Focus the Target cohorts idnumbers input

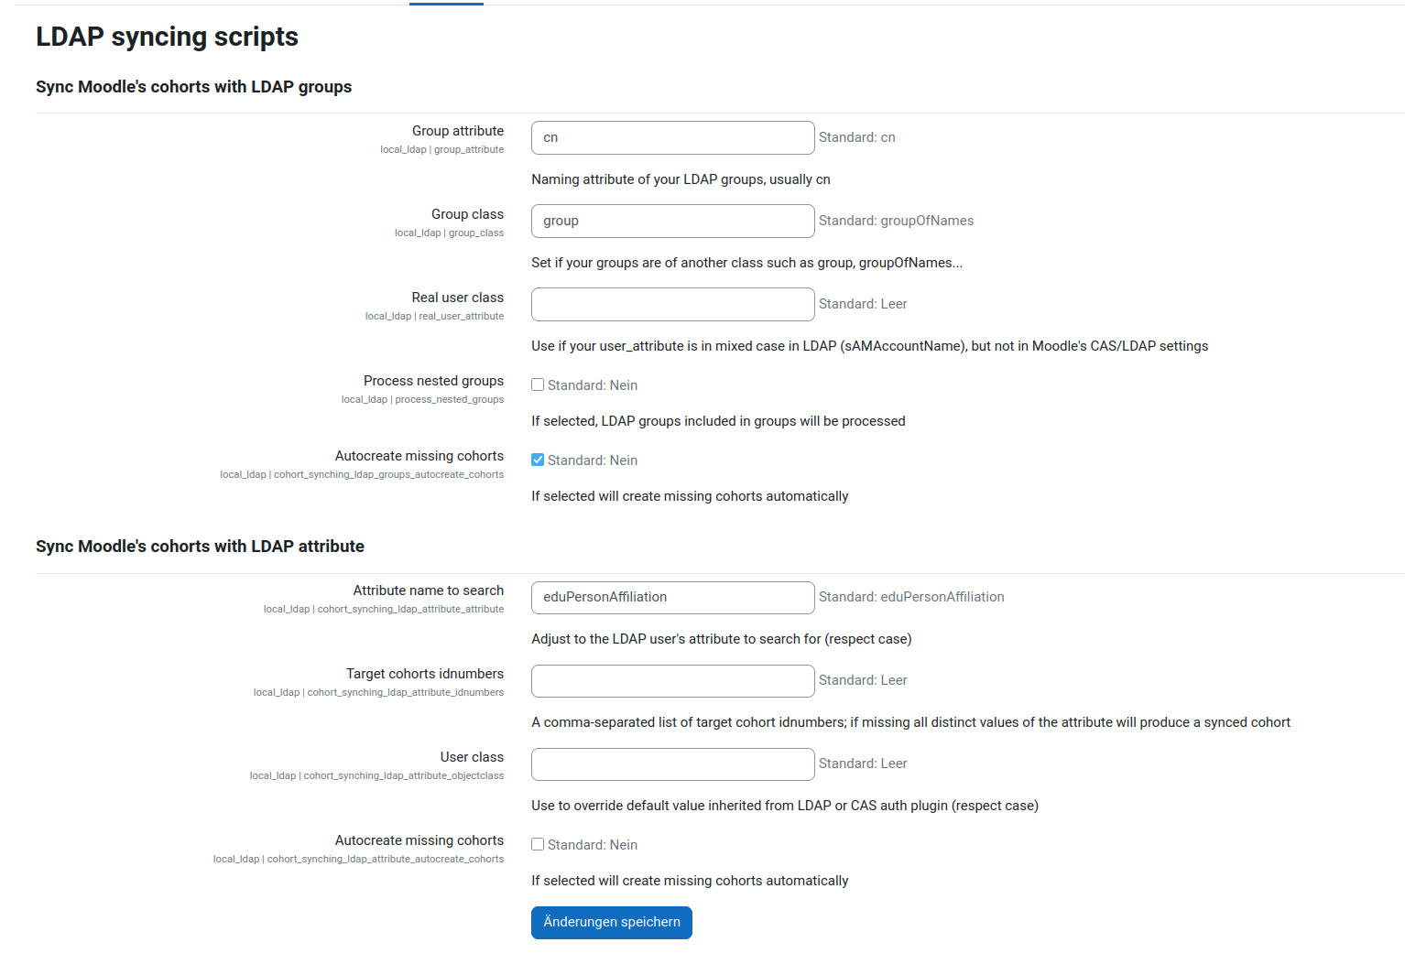672,680
